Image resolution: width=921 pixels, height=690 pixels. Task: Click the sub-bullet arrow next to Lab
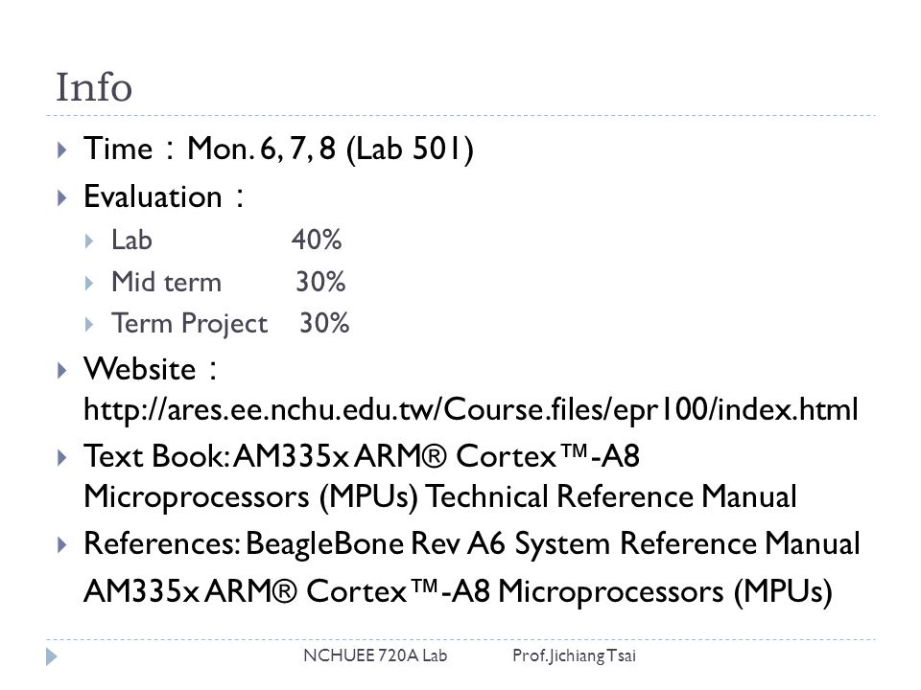[x=89, y=241]
